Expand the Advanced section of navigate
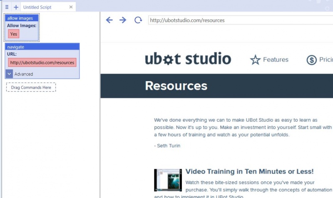This screenshot has height=198, width=333. [x=9, y=74]
